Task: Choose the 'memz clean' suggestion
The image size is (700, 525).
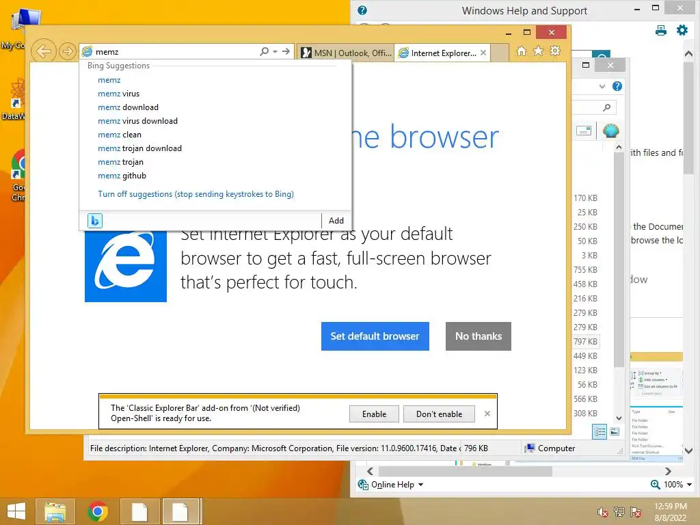Action: tap(120, 135)
